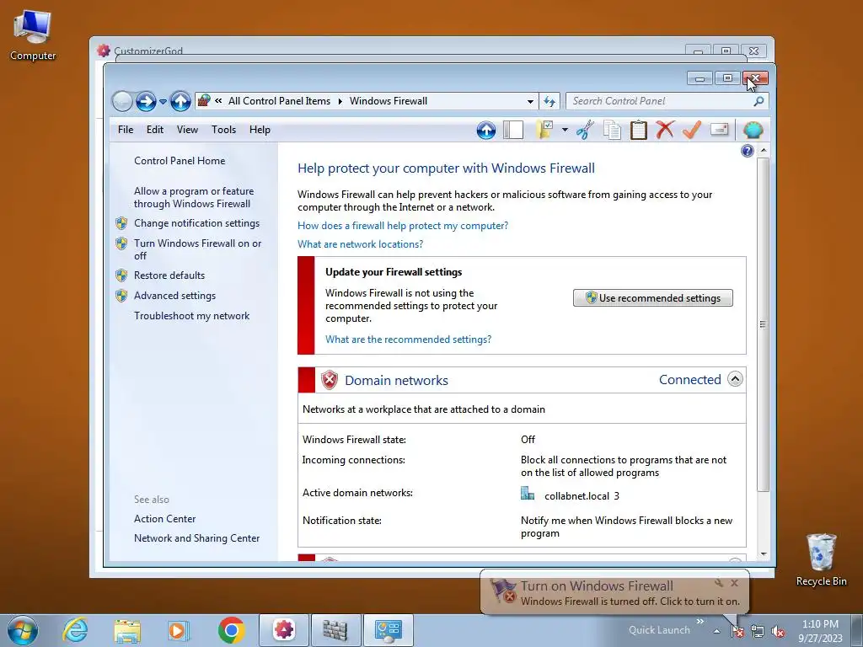This screenshot has height=647, width=863.
Task: Click the Forward navigation arrow
Action: [146, 101]
